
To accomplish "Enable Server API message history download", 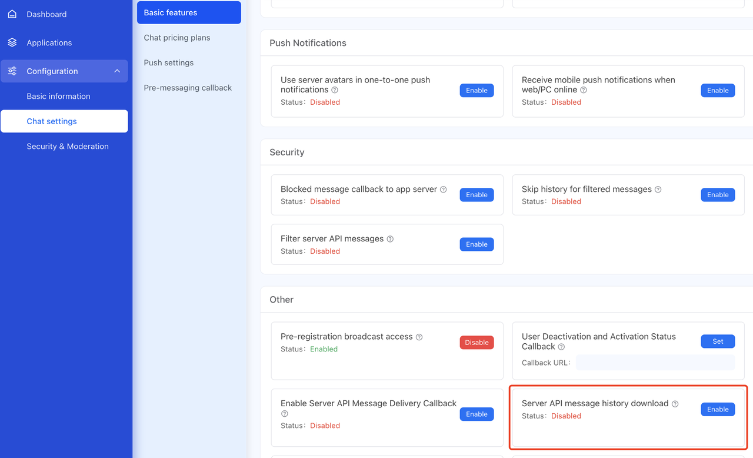I will coord(718,409).
